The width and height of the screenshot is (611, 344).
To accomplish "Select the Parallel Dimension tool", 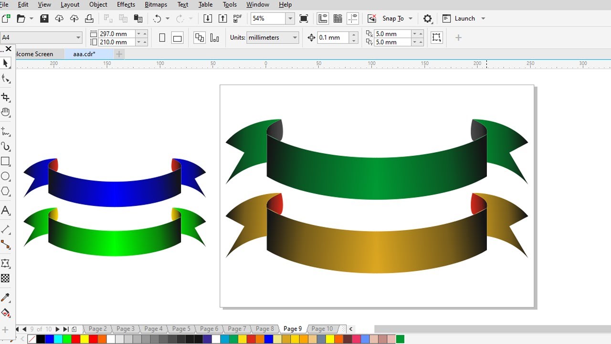I will (6, 230).
